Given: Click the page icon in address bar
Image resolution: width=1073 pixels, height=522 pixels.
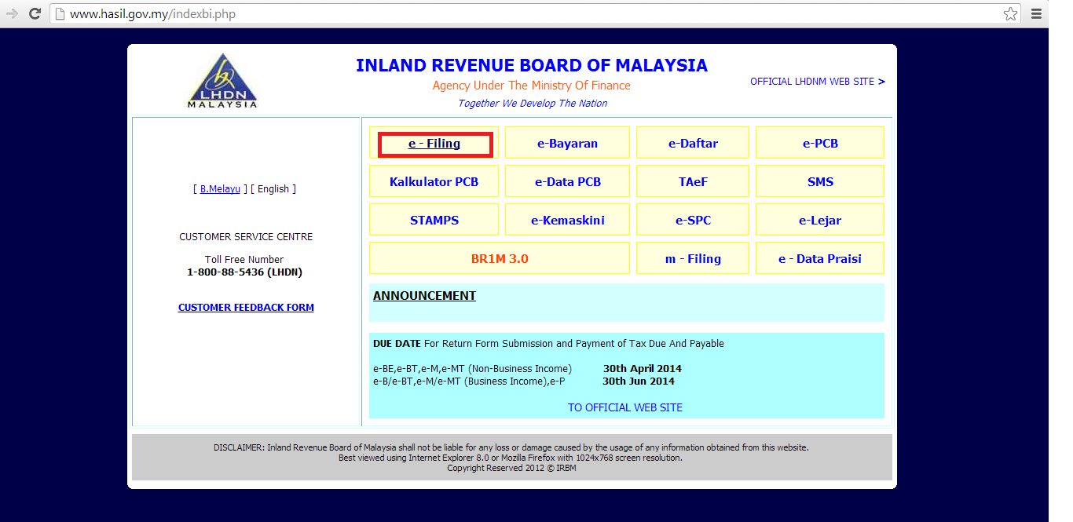Looking at the screenshot, I should point(60,14).
